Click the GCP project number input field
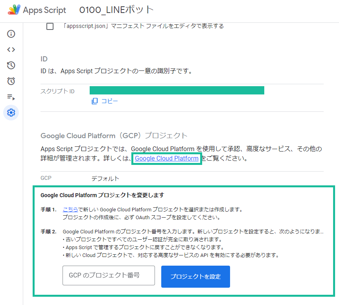The height and width of the screenshot is (305, 339). tap(109, 275)
